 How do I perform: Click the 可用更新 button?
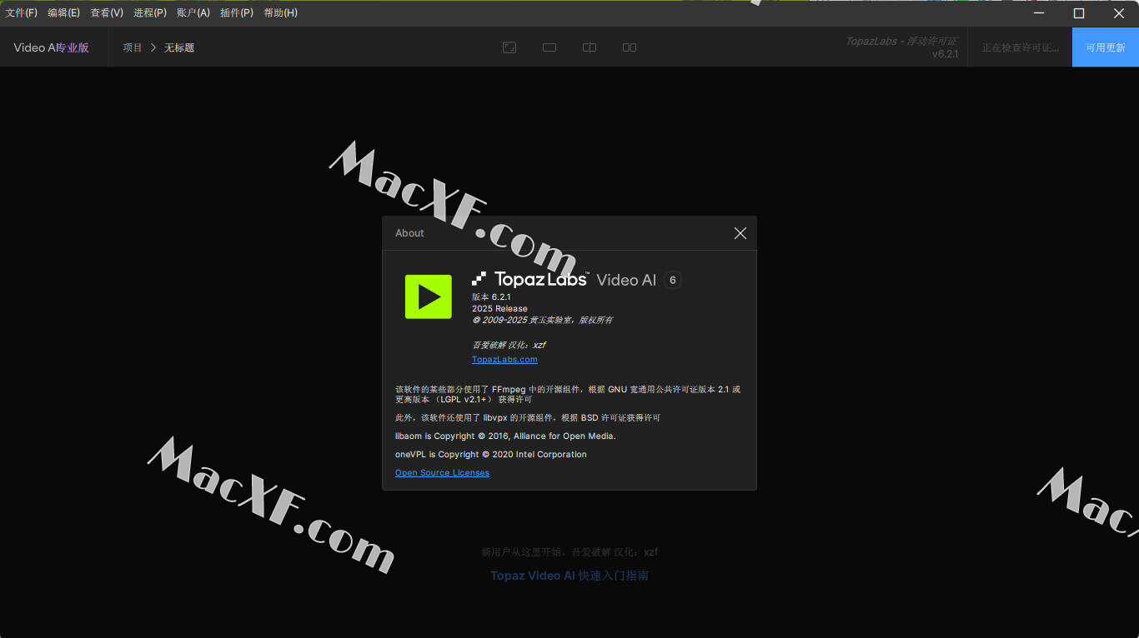1106,47
